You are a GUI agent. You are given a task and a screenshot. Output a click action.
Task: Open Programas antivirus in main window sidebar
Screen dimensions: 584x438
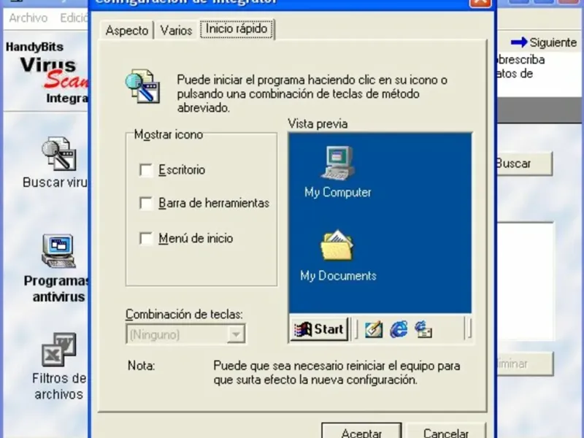click(57, 267)
